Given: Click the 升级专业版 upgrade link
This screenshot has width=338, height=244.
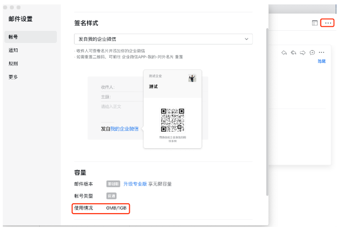Looking at the screenshot, I should [x=135, y=184].
